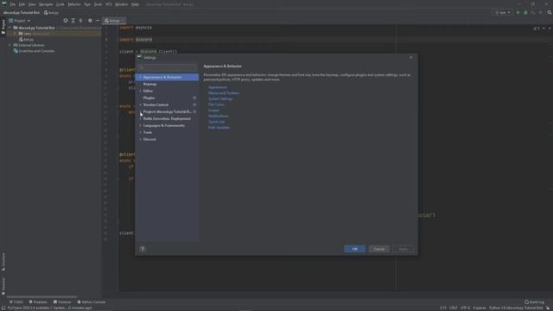Open the Edit menu

(22, 4)
